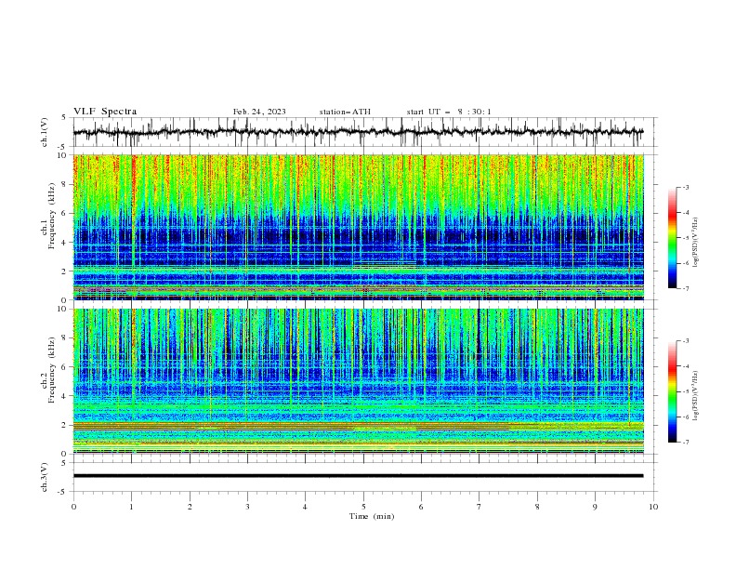Screen dimensions: 736x569
Task: Click the date 'Feb. 24, 2023'
Action: 259,112
